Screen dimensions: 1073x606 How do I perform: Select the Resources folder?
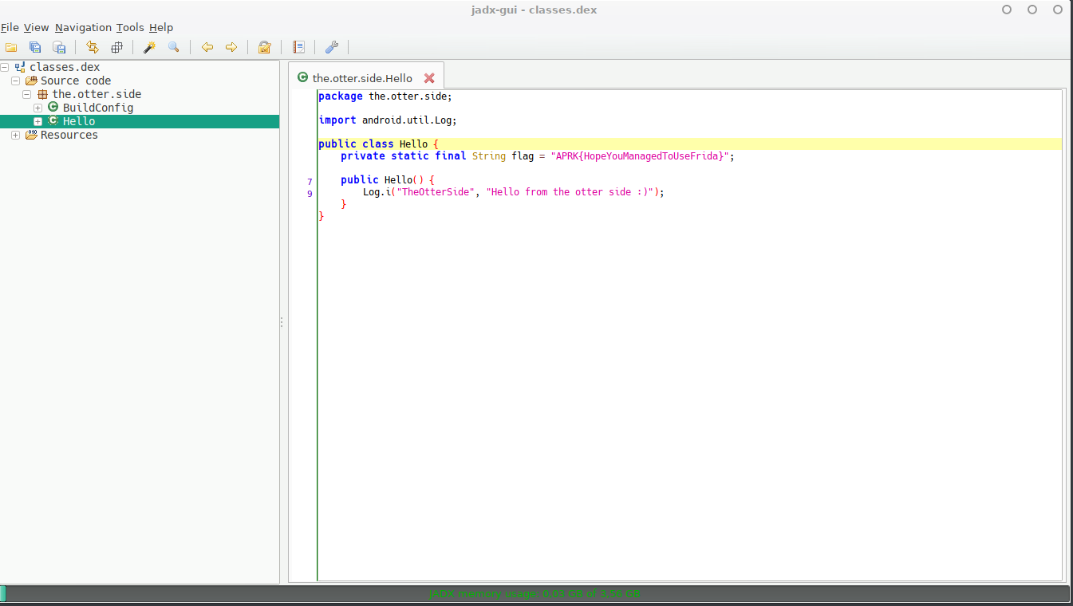[x=69, y=135]
